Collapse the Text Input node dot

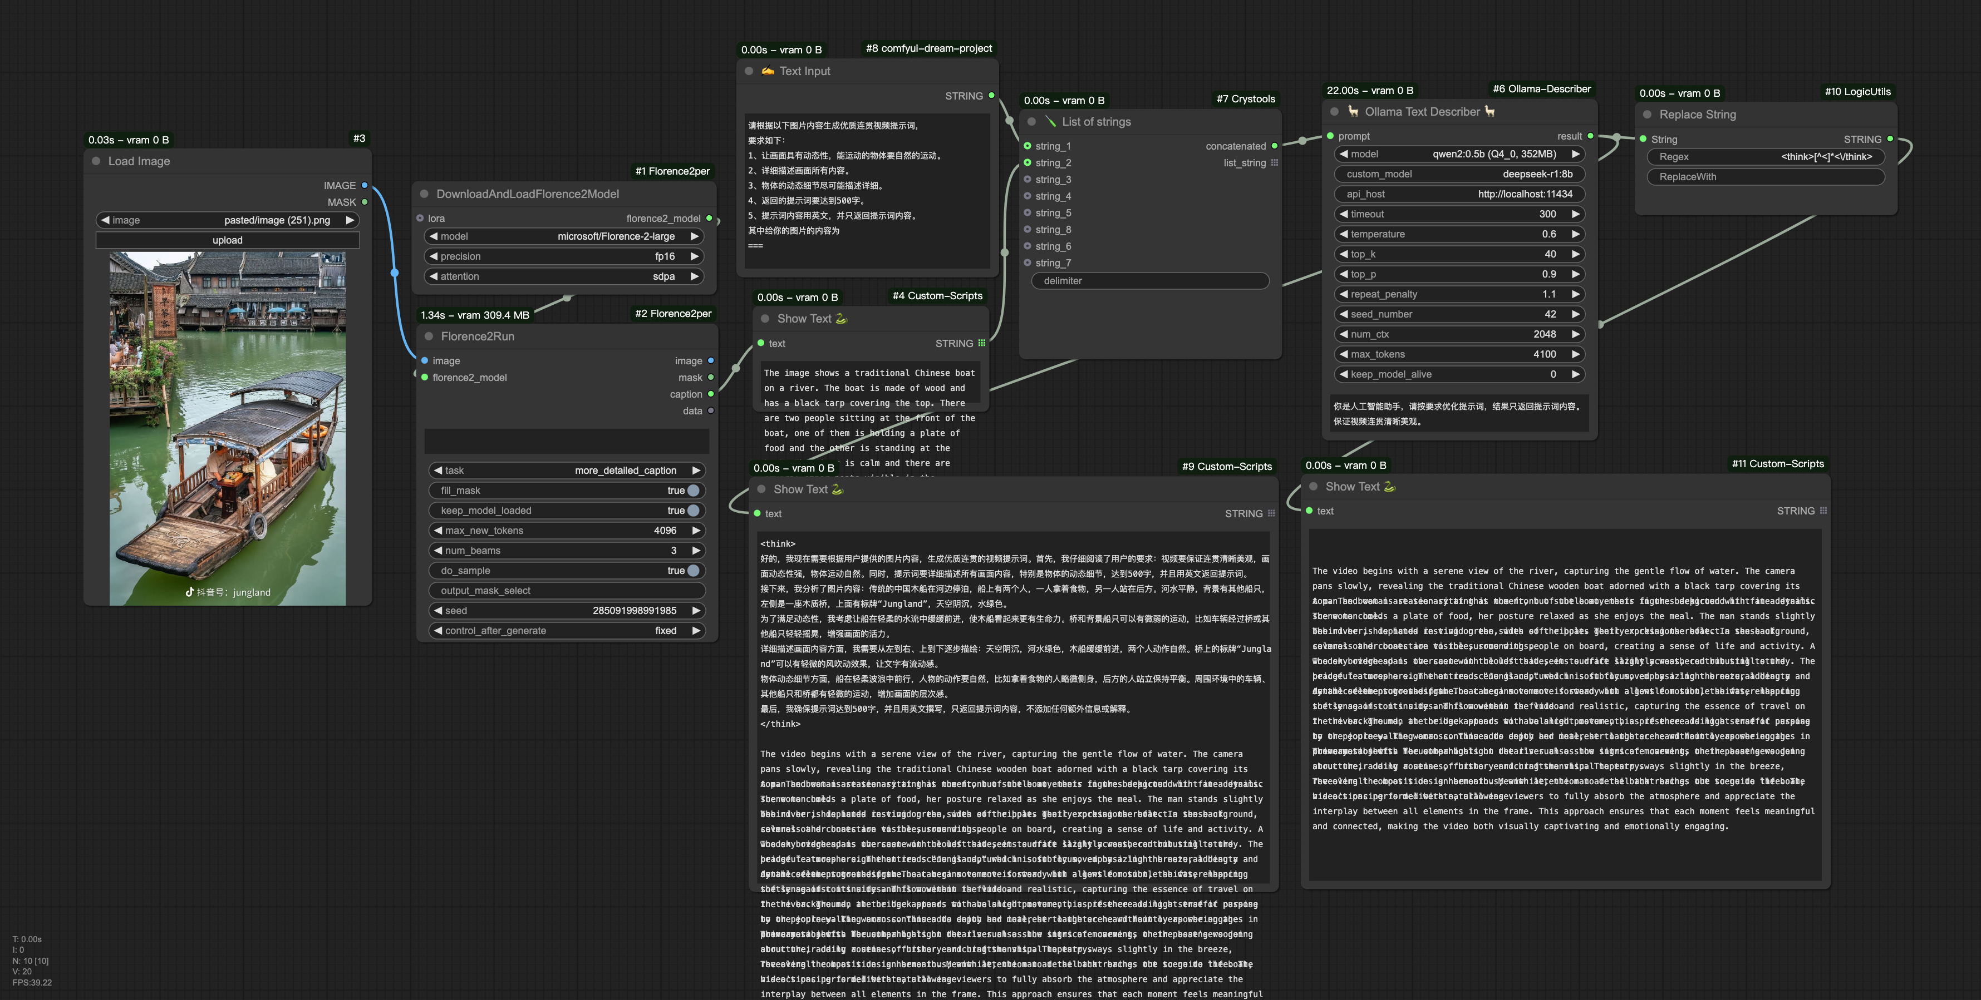[x=749, y=71]
